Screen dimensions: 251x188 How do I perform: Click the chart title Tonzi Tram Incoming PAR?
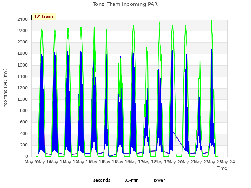125,4
